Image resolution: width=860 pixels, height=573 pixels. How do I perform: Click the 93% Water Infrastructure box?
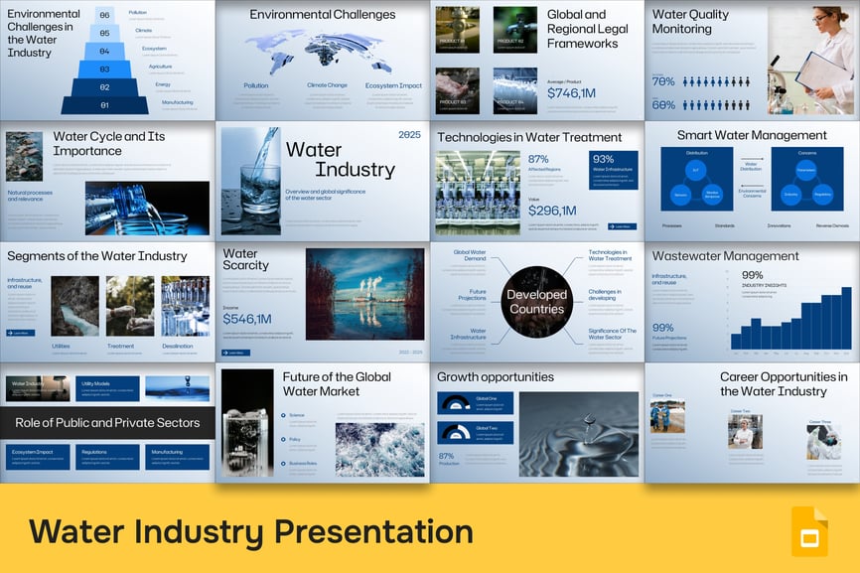[x=613, y=171]
